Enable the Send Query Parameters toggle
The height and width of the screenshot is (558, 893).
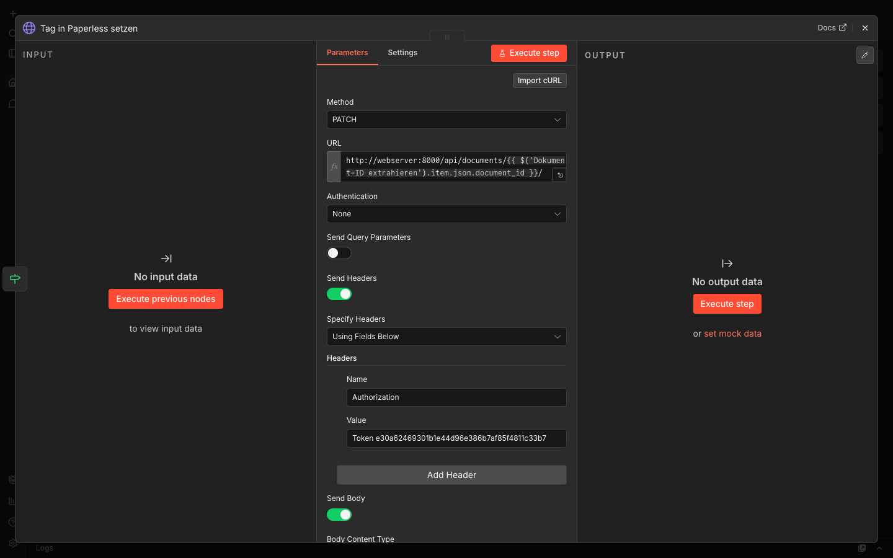tap(339, 253)
